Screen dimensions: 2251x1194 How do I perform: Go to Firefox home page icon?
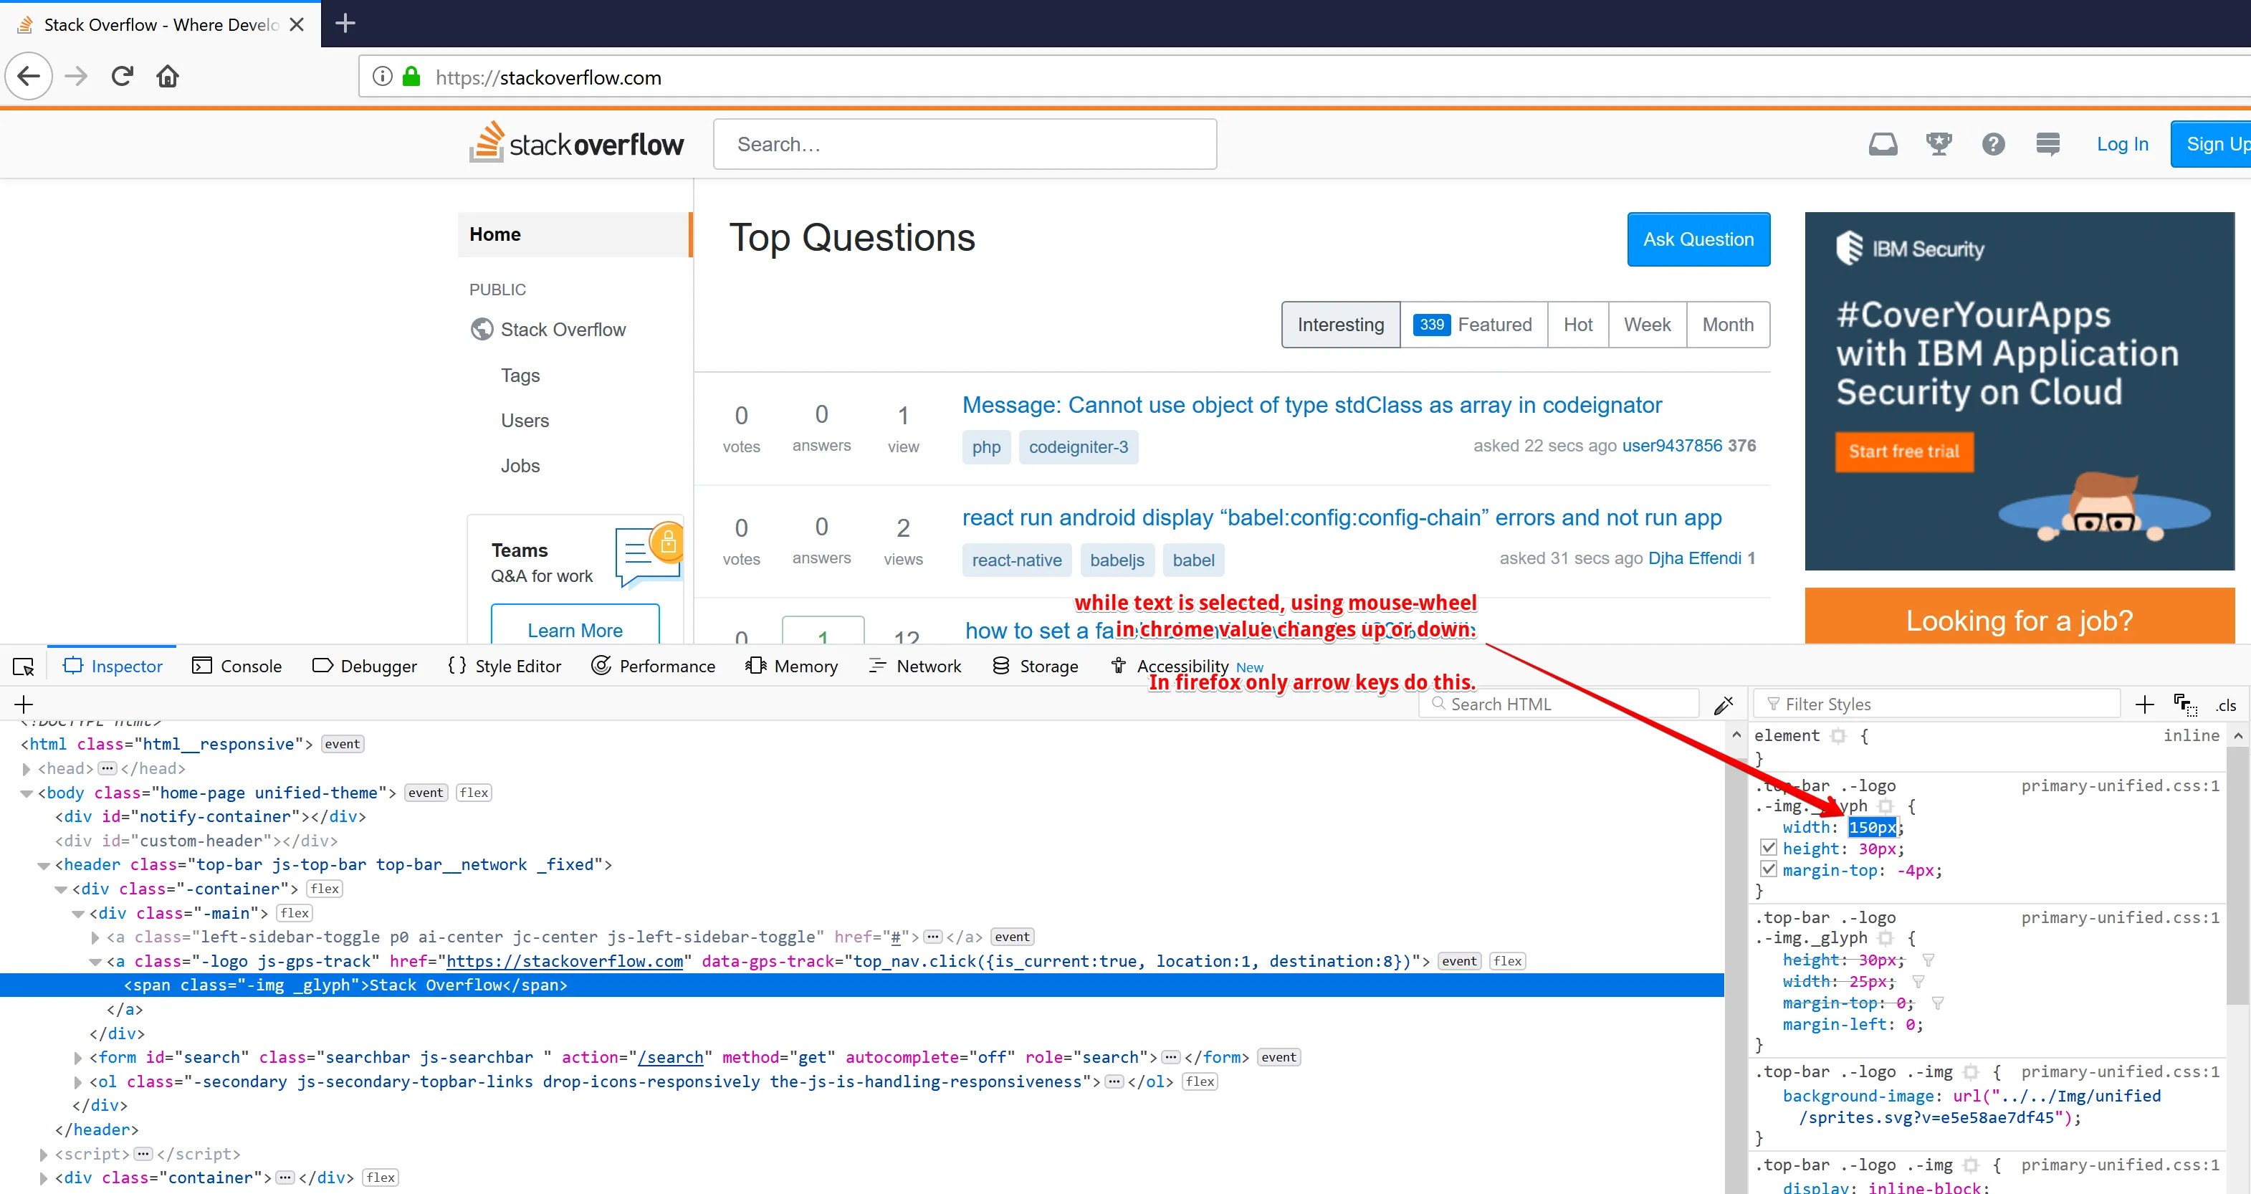point(167,77)
